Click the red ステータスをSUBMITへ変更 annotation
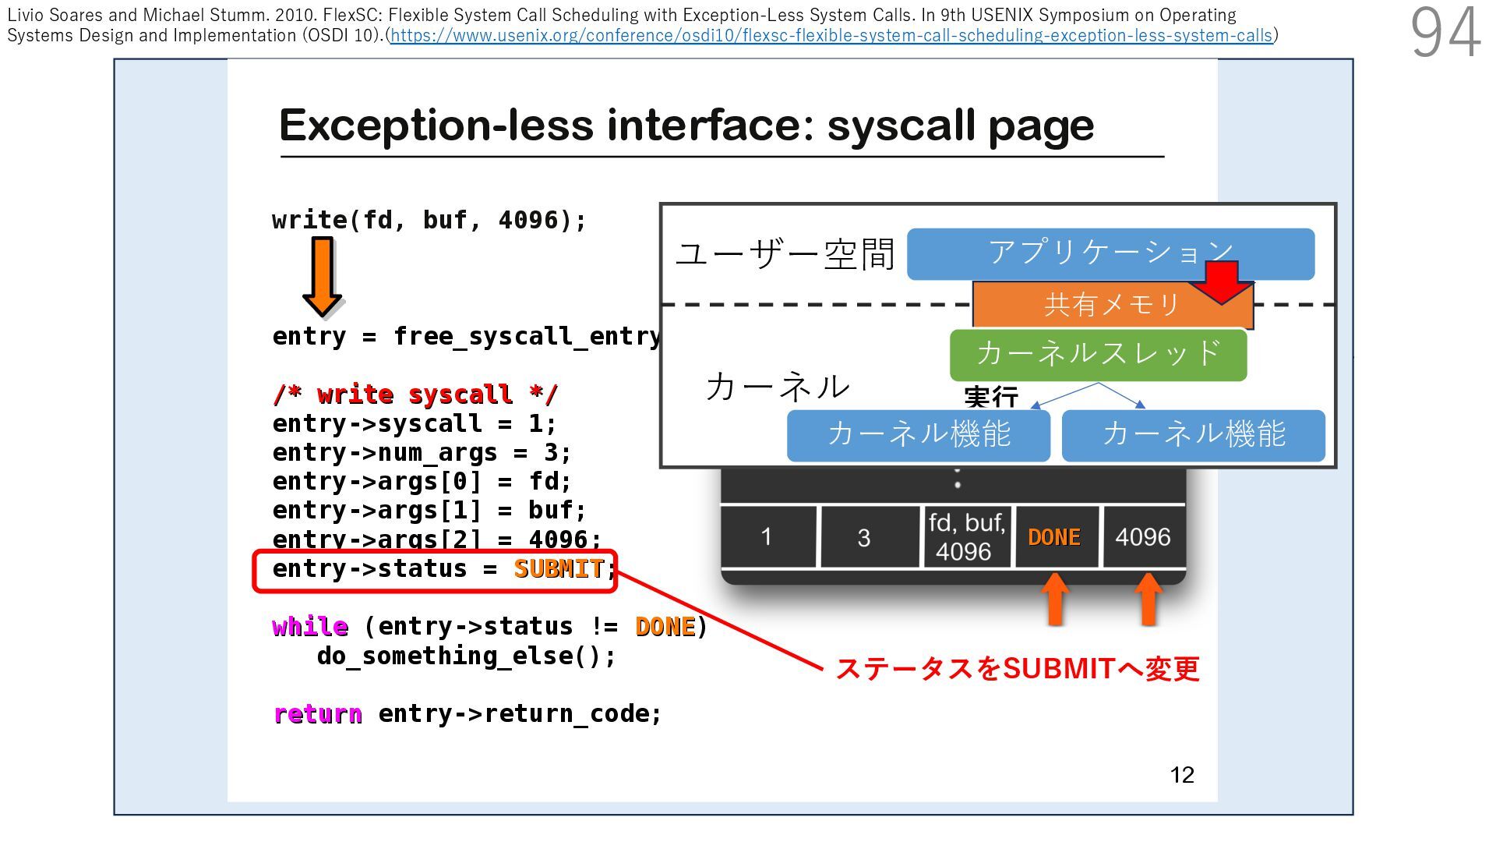This screenshot has width=1496, height=842. click(x=1017, y=669)
